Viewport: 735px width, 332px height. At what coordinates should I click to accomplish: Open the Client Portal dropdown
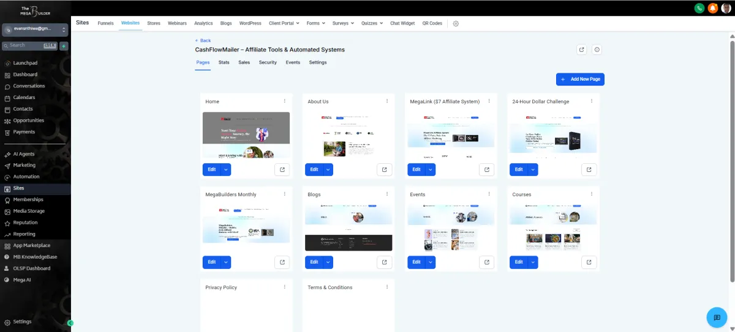point(284,23)
